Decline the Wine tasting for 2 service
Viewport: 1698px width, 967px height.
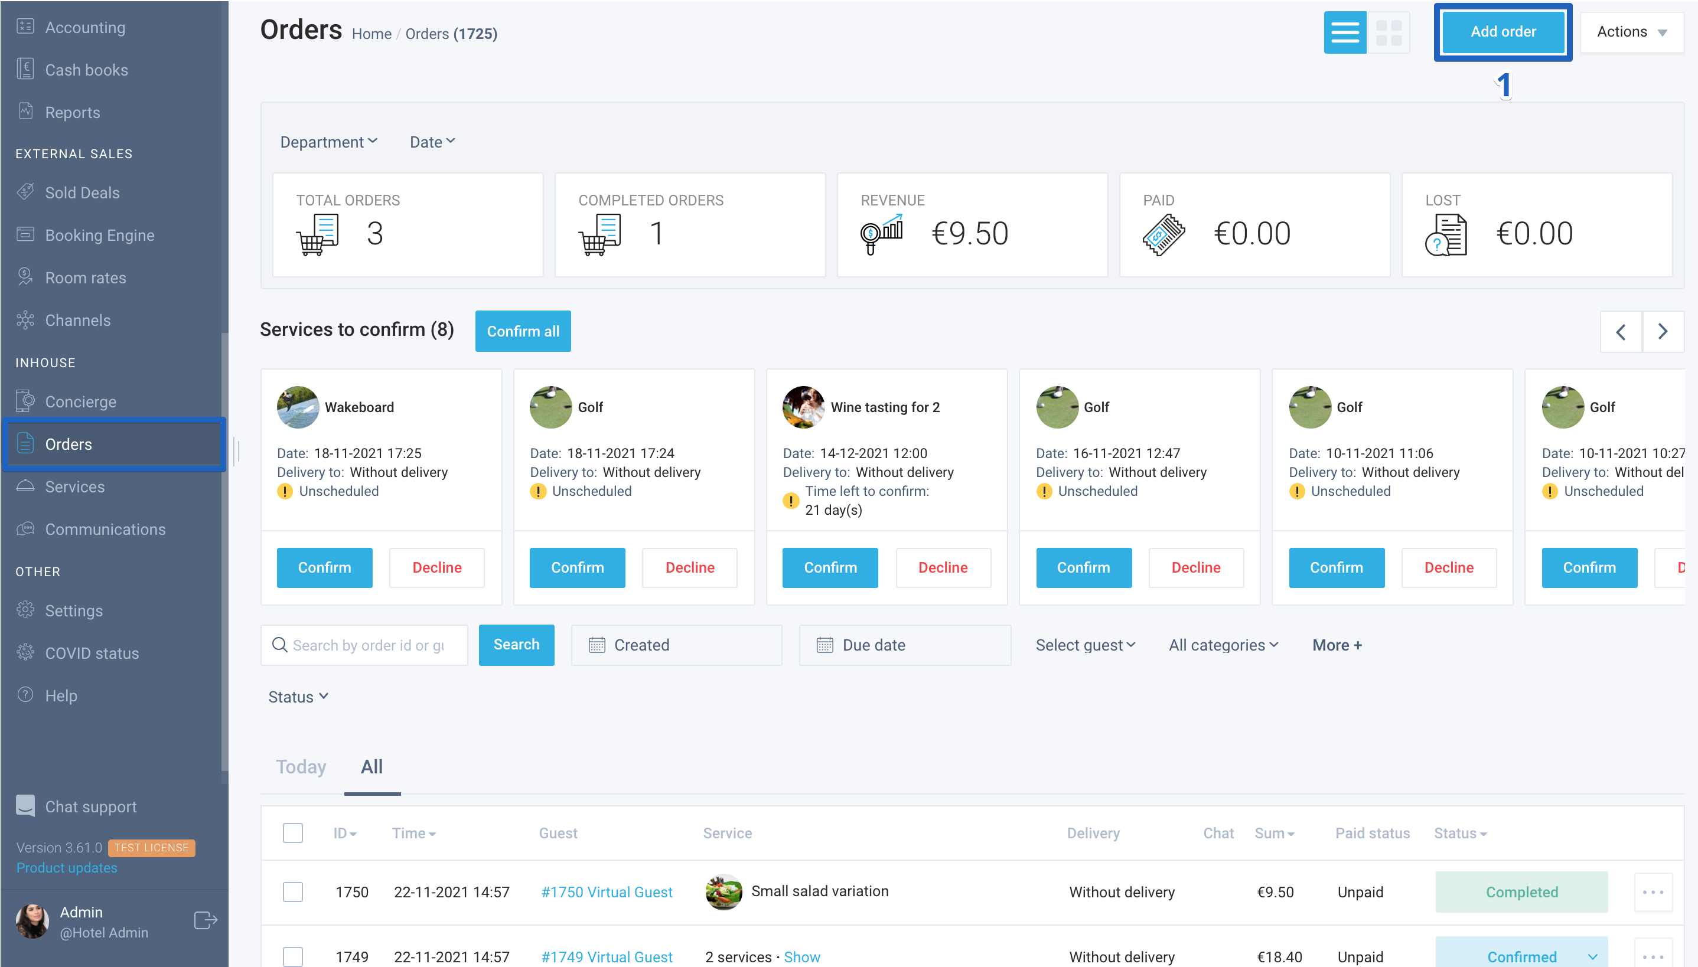(943, 568)
